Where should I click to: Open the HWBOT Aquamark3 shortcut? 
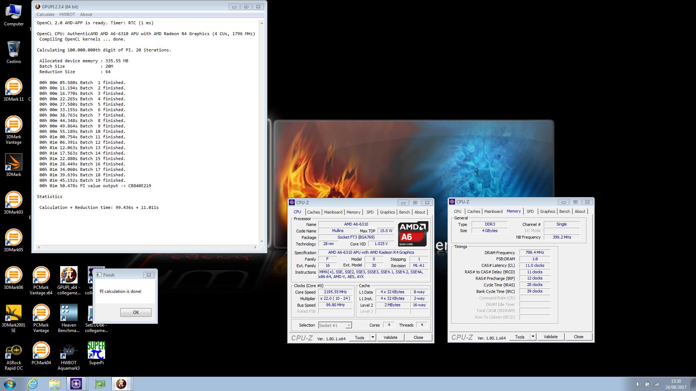(x=69, y=356)
